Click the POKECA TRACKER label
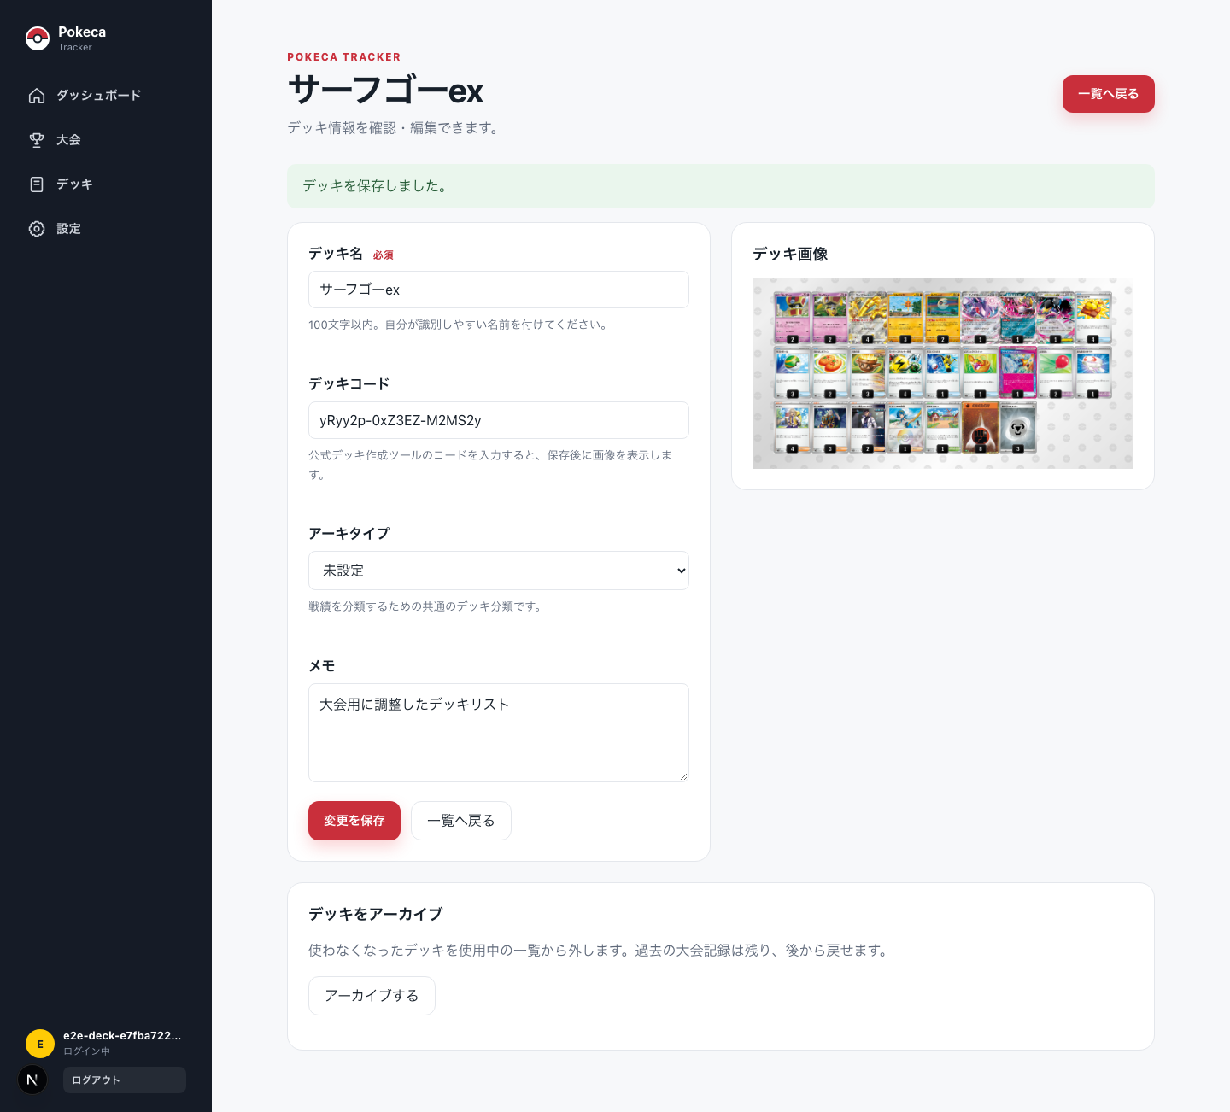The width and height of the screenshot is (1230, 1112). [344, 57]
